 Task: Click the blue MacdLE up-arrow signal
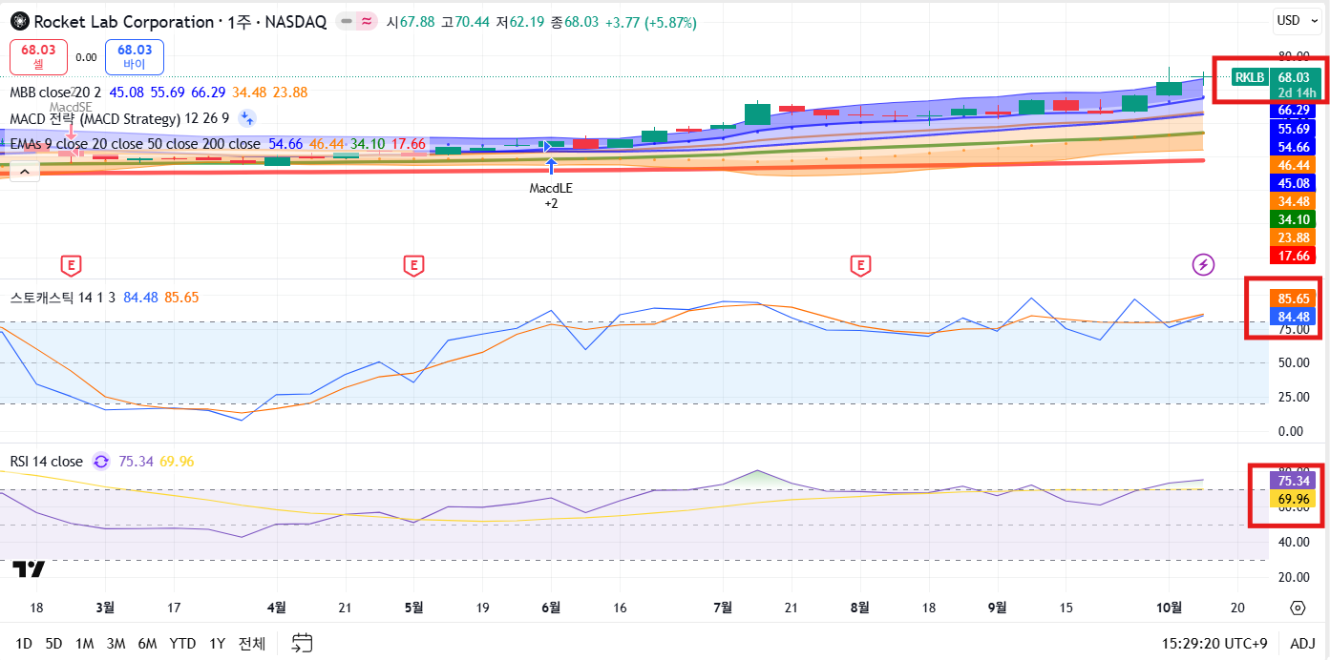[x=550, y=166]
